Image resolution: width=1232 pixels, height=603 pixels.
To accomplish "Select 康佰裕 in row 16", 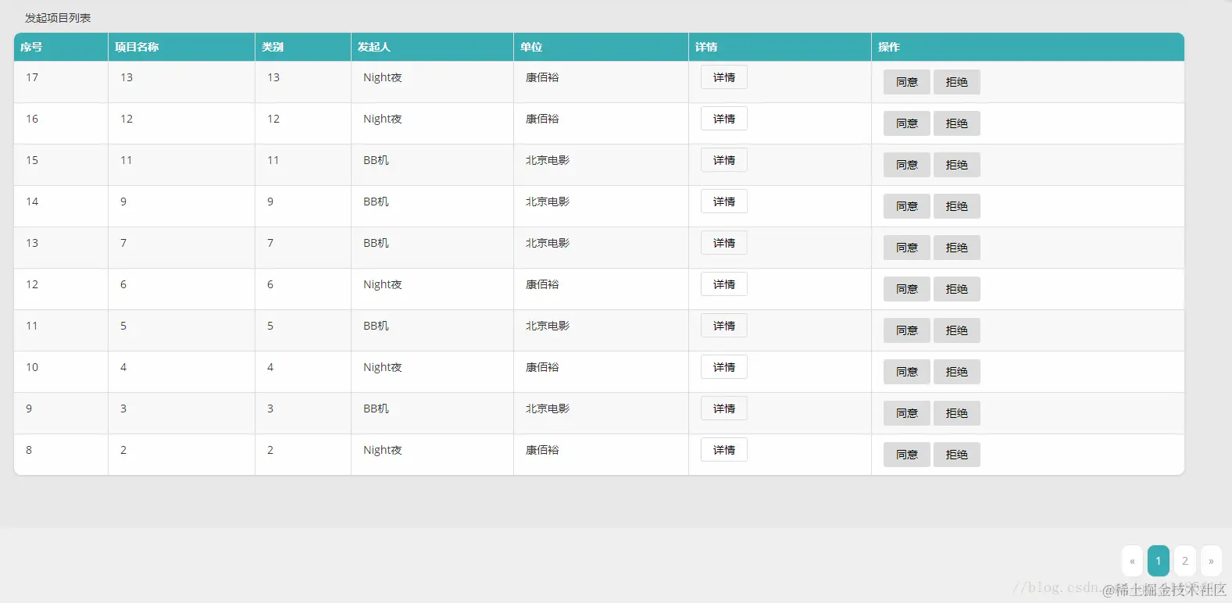I will pos(542,119).
